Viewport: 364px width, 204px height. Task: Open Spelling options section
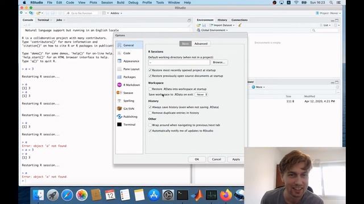129,101
